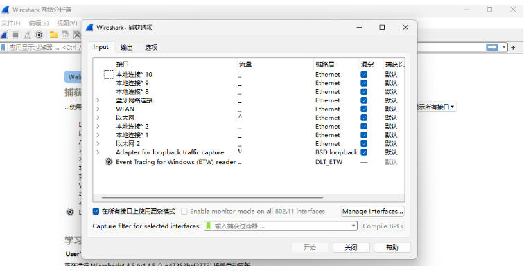Image resolution: width=524 pixels, height=272 pixels.
Task: Expand the 以太网 2 interface
Action: click(98, 143)
